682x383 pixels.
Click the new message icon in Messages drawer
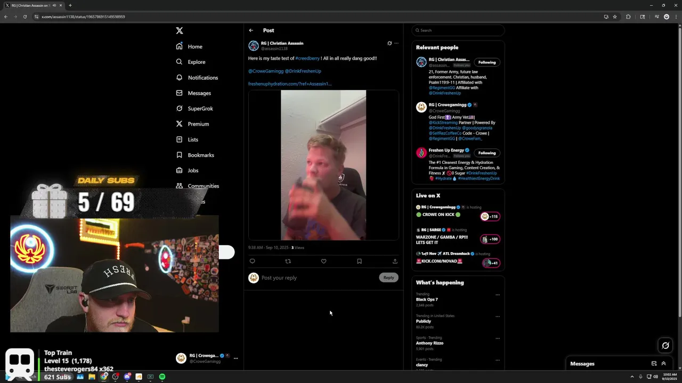click(654, 364)
